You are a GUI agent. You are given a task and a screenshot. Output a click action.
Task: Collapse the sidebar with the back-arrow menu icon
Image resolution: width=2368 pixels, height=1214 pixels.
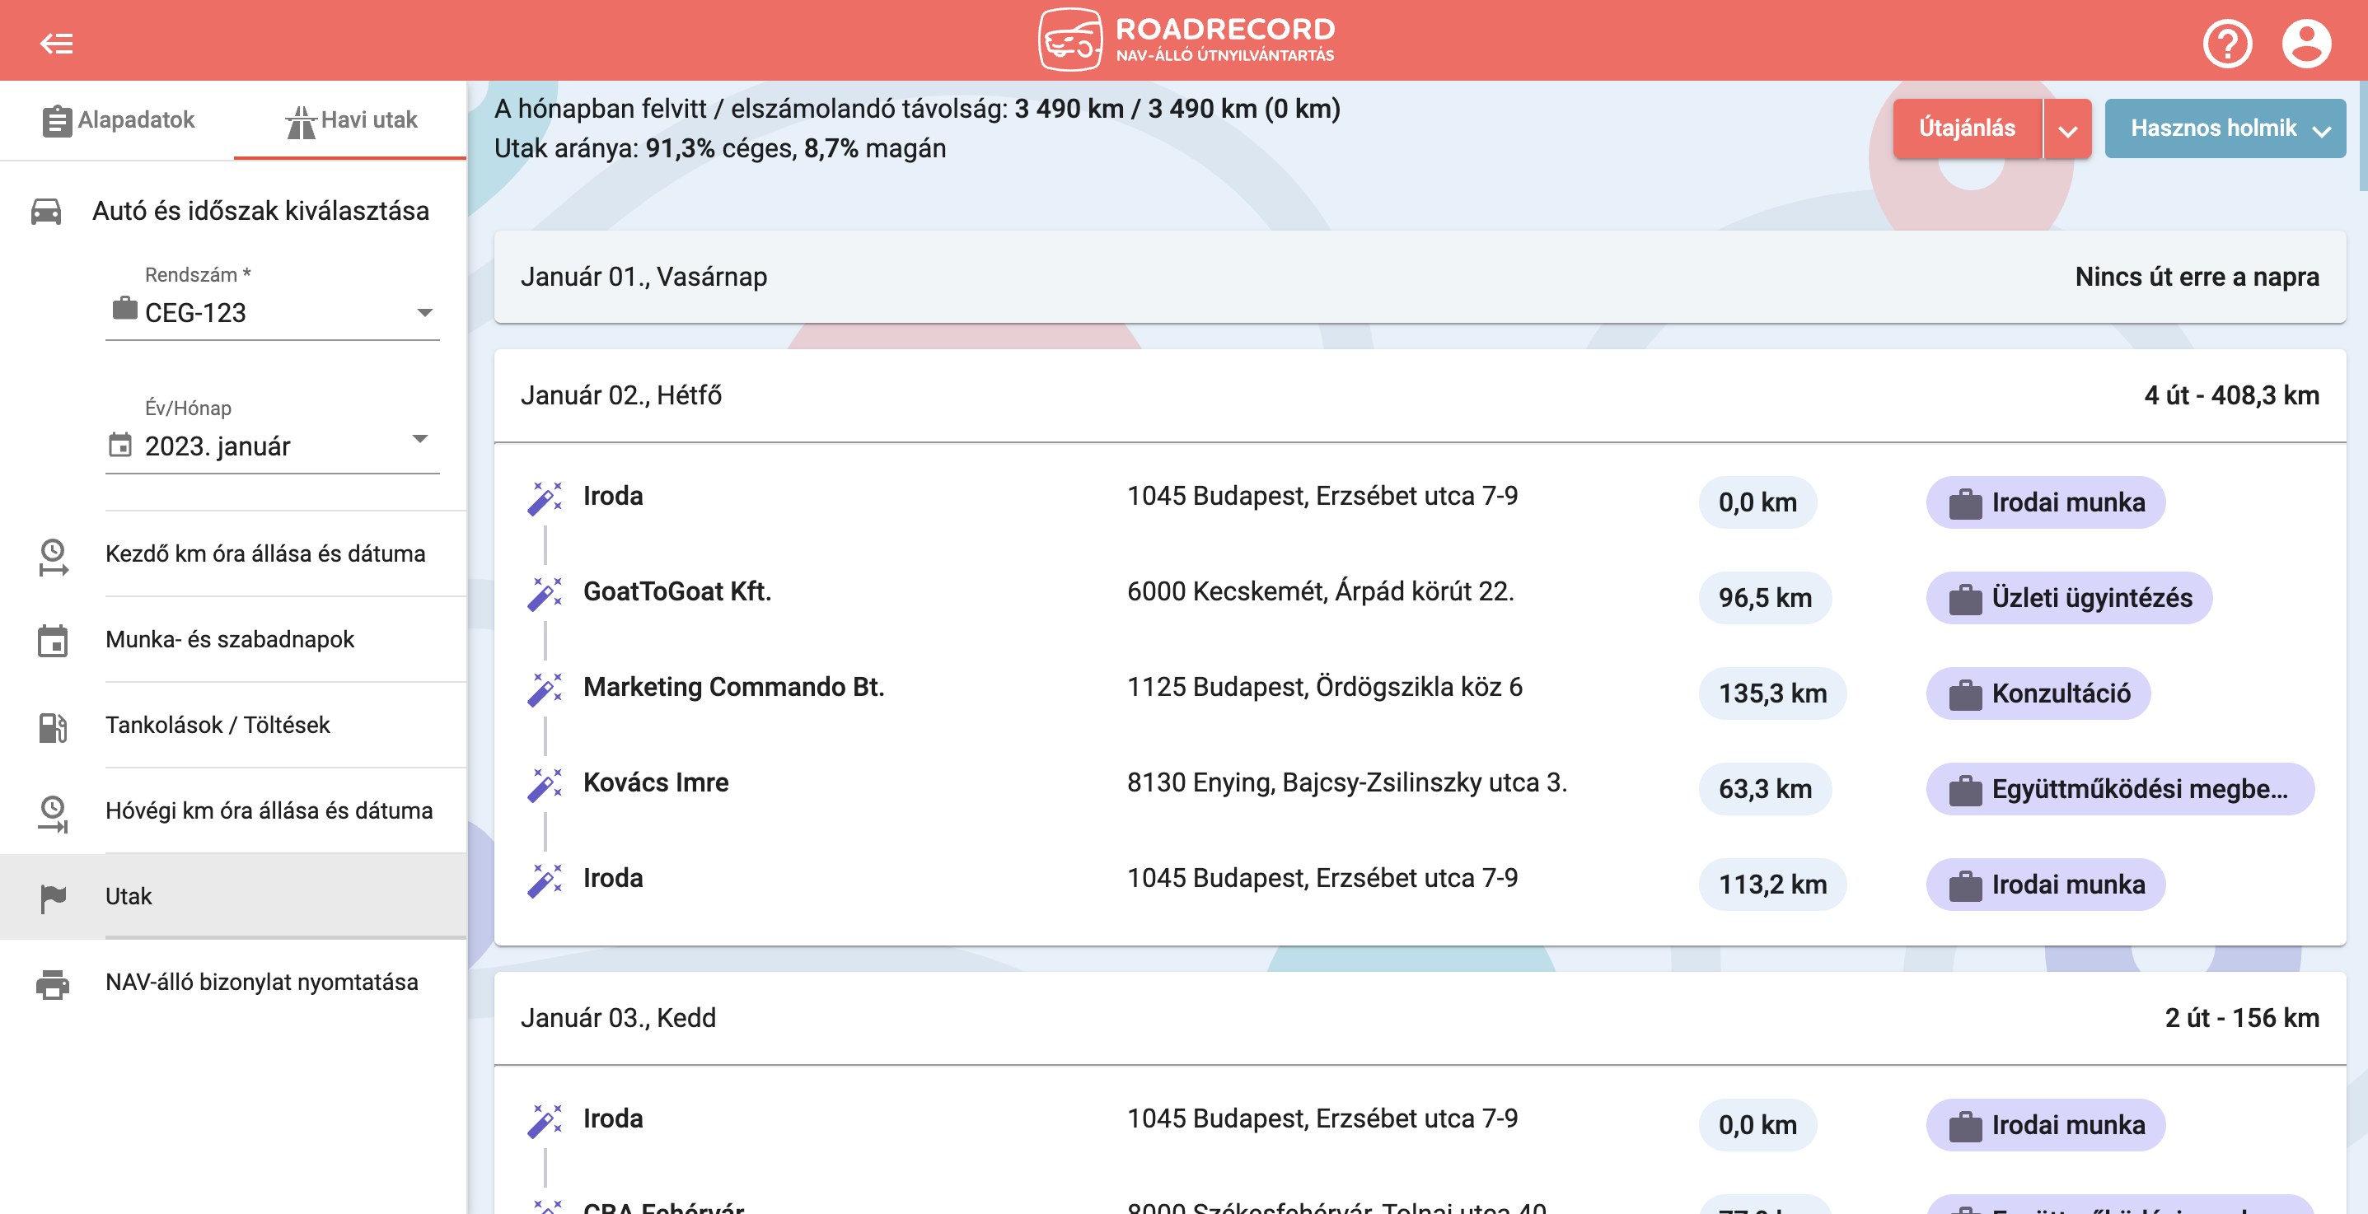click(56, 43)
